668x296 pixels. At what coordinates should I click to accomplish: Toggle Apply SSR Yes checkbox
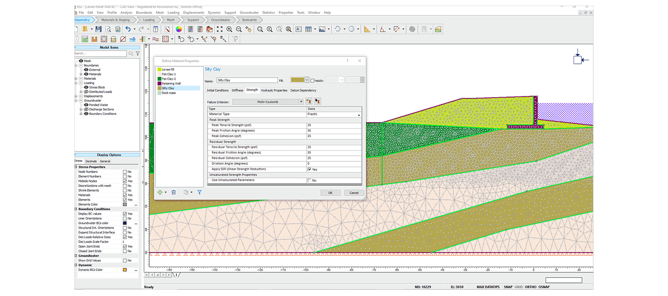pyautogui.click(x=309, y=169)
